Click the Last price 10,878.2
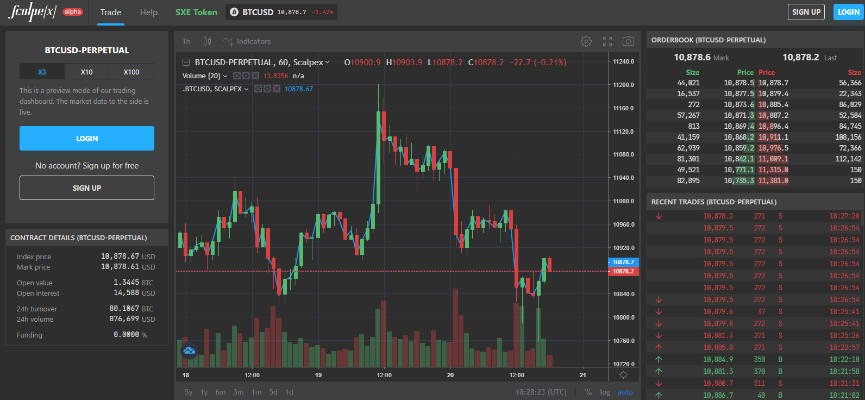Viewport: 865px width, 400px height. coord(801,57)
